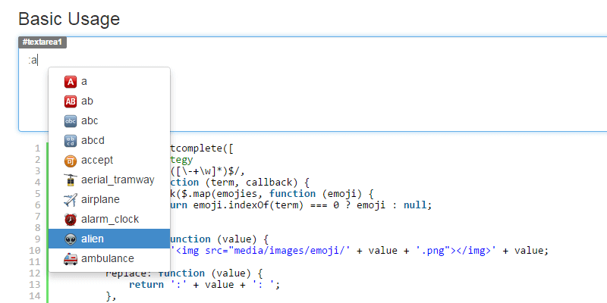Select the red 'A' emoji icon
The height and width of the screenshot is (303, 607).
71,81
